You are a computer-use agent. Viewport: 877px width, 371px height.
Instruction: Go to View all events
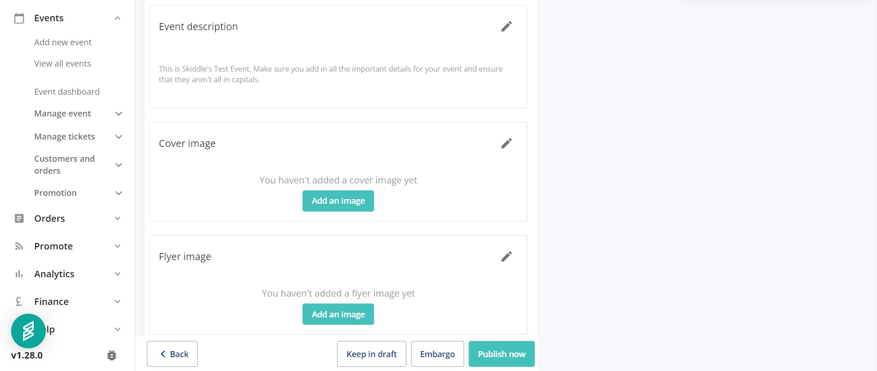[x=62, y=63]
